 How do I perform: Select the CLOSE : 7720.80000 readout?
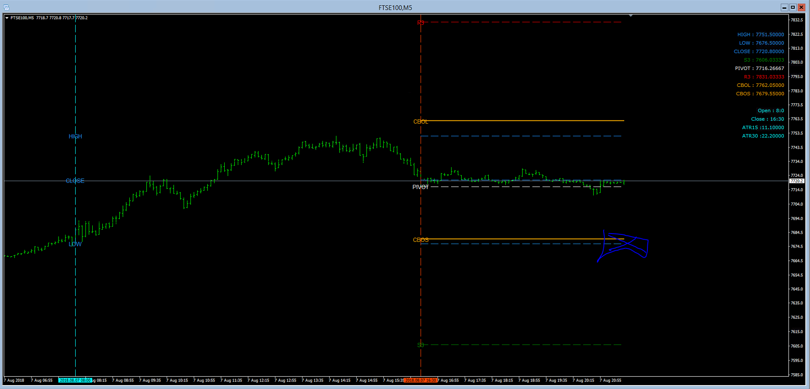759,52
